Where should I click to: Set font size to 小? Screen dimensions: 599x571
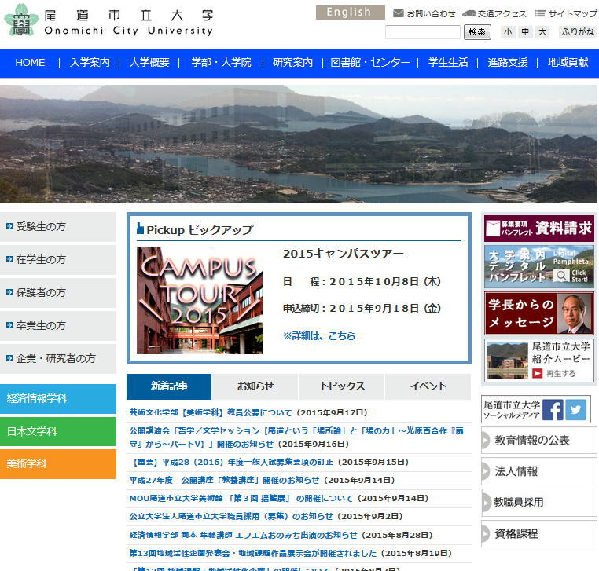click(508, 32)
